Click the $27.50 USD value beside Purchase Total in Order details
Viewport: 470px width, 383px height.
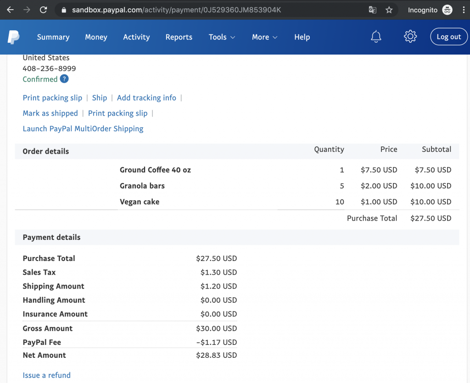(x=431, y=218)
